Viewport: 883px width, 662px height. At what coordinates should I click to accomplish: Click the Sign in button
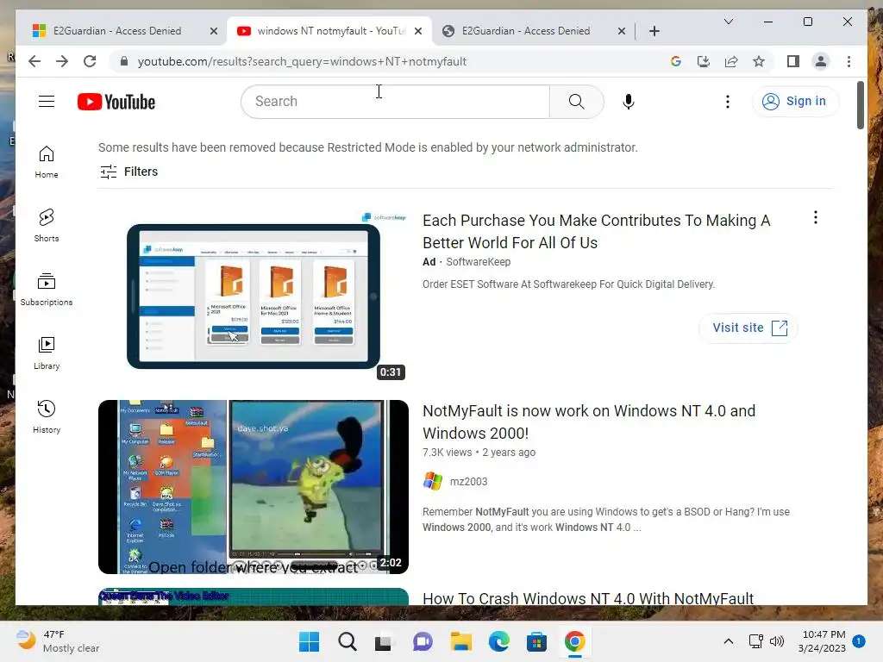(x=794, y=102)
